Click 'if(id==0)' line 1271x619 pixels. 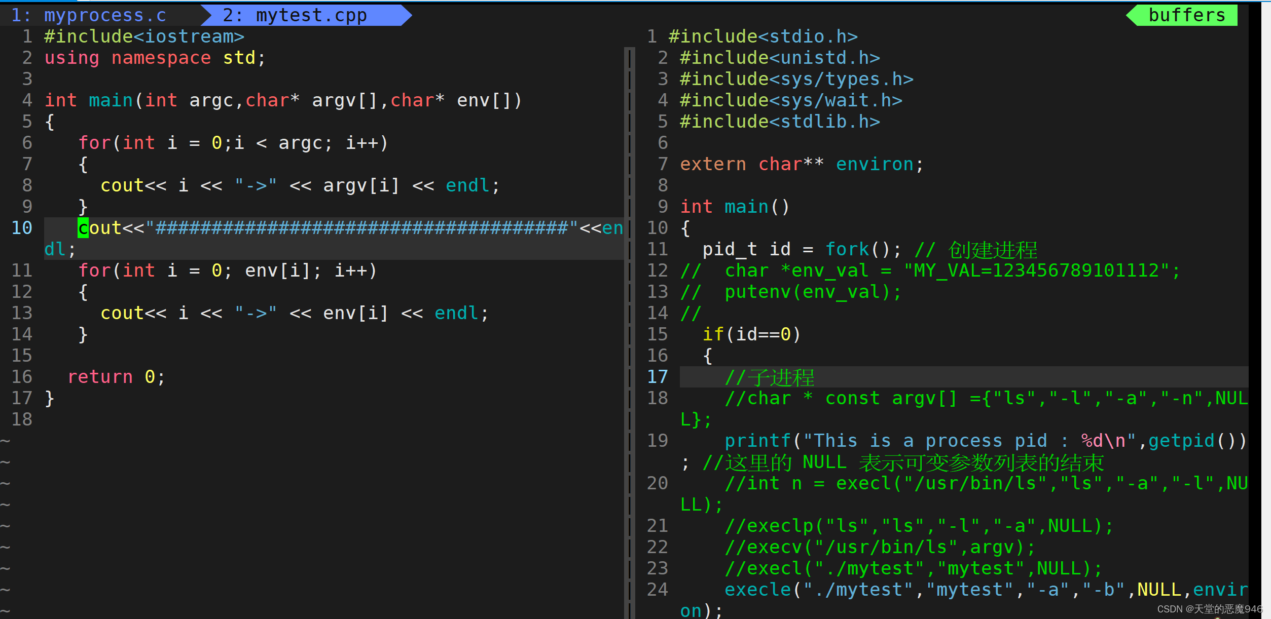tap(752, 334)
